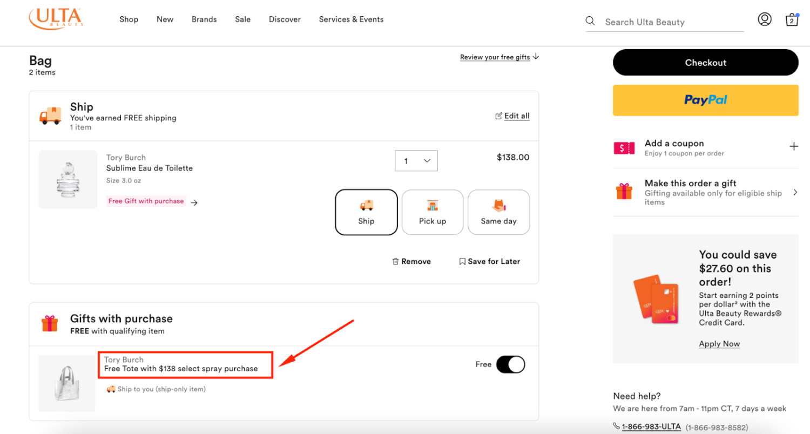The width and height of the screenshot is (810, 434).
Task: Click the Ulta Beauty logo
Action: pos(56,18)
